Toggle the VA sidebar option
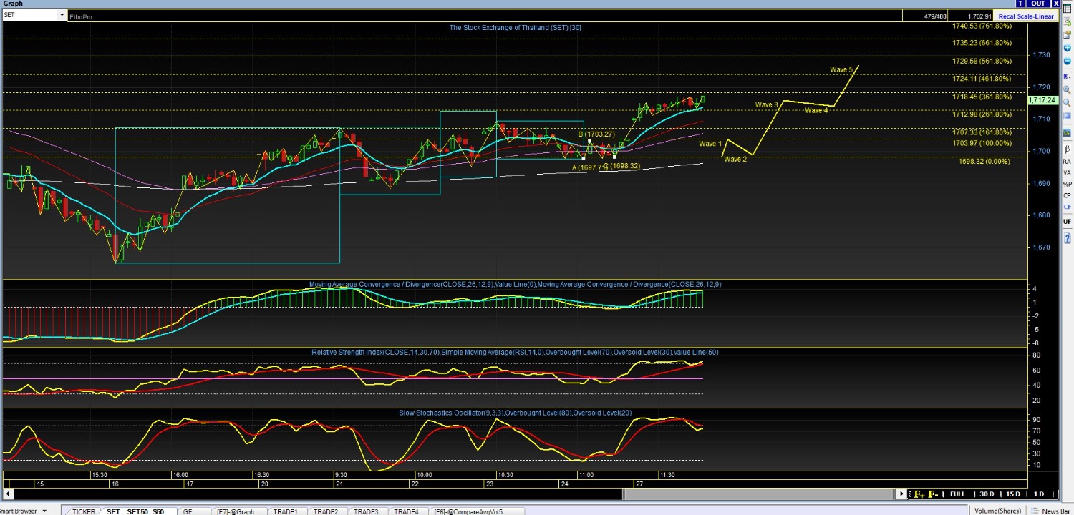1074x515 pixels. pyautogui.click(x=1067, y=172)
